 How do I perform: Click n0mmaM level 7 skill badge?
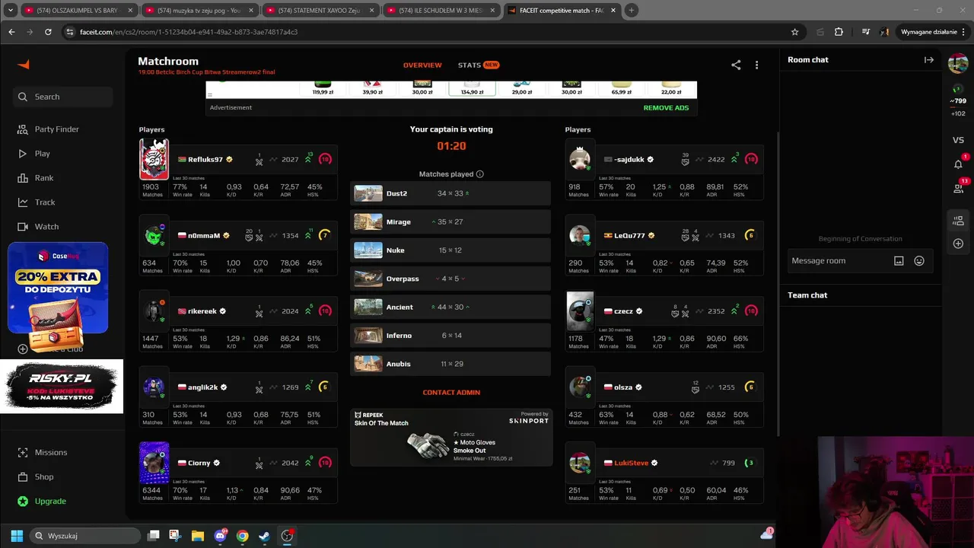tap(325, 235)
